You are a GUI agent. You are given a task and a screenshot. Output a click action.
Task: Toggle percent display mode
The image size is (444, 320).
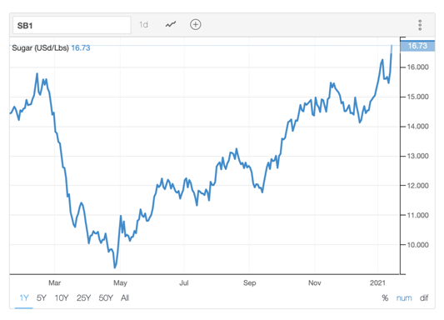(385, 297)
